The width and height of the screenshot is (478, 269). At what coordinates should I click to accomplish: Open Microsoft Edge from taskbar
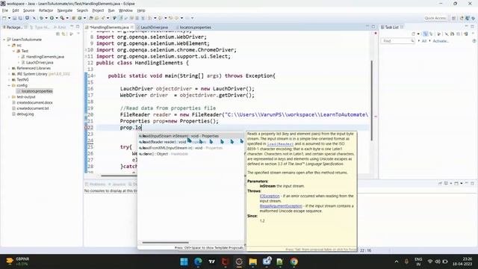(198, 262)
